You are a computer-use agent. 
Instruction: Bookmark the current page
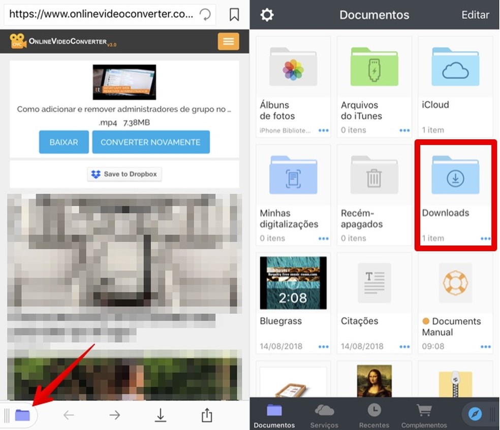(234, 15)
